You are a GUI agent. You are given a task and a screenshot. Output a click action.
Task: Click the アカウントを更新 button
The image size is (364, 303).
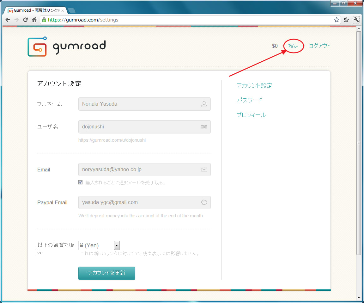106,273
